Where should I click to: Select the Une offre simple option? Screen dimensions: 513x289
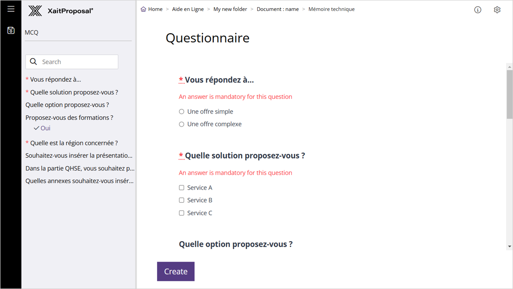(x=182, y=112)
